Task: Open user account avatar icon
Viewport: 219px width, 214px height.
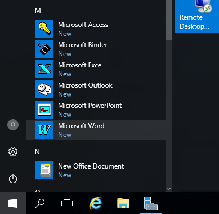Action: tap(13, 125)
